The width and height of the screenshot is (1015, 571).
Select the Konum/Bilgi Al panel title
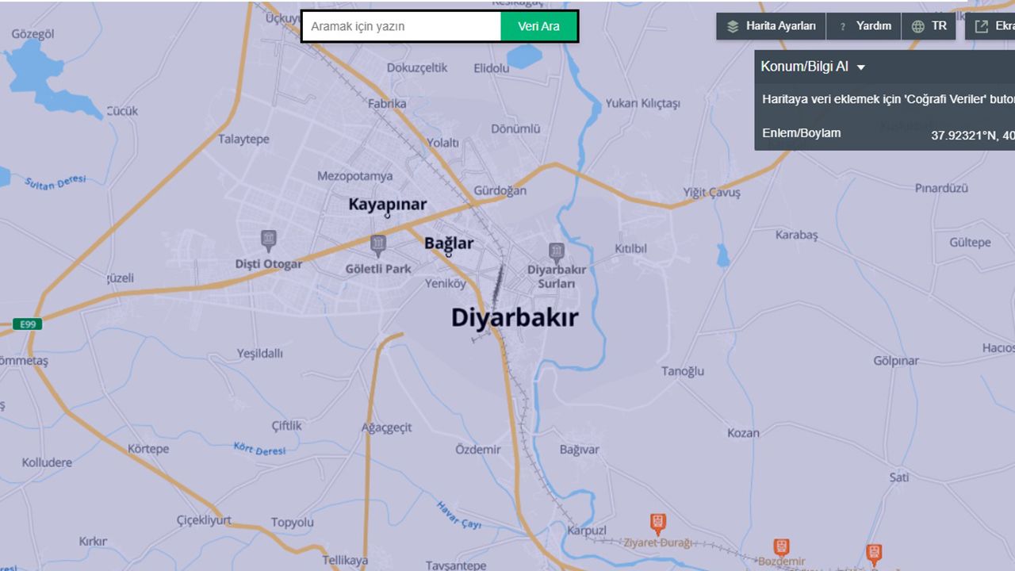pyautogui.click(x=804, y=67)
